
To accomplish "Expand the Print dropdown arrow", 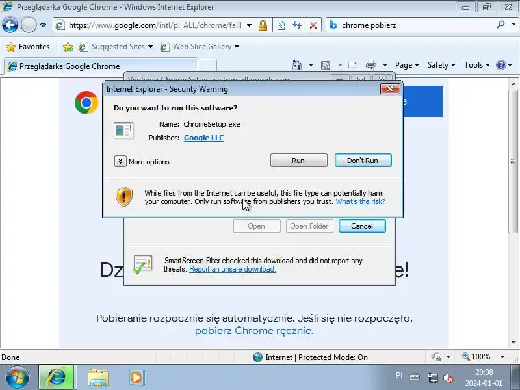I will point(385,65).
